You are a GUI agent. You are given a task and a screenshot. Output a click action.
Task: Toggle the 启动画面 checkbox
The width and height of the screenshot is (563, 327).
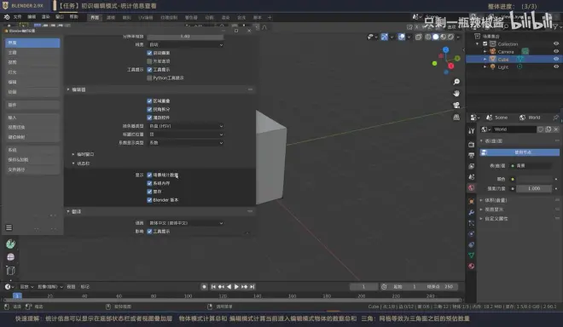[x=149, y=53]
